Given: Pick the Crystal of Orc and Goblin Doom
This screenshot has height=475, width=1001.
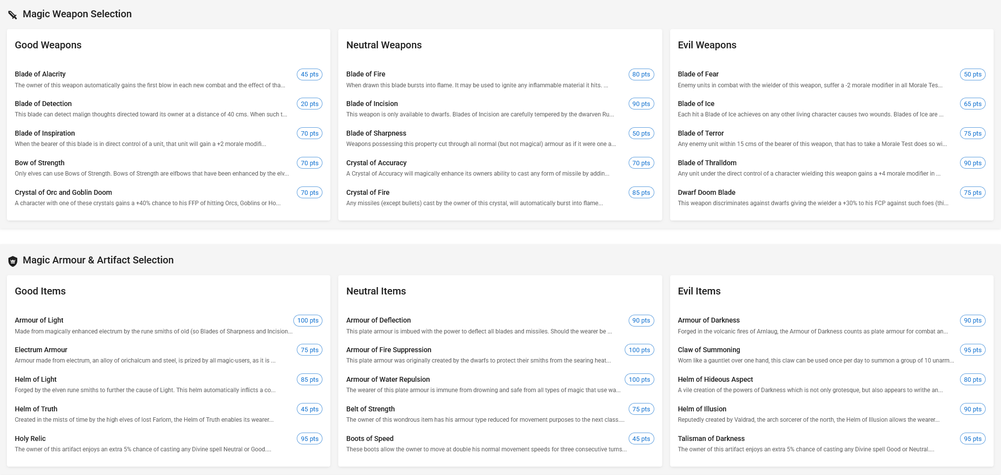Looking at the screenshot, I should pos(63,192).
